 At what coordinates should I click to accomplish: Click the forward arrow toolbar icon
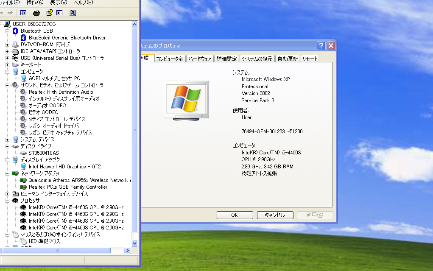pyautogui.click(x=10, y=13)
